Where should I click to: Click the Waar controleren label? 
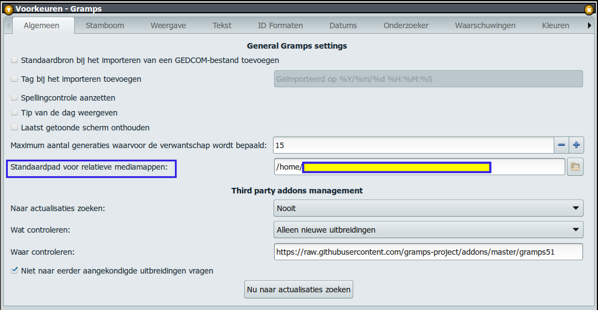tap(42, 252)
